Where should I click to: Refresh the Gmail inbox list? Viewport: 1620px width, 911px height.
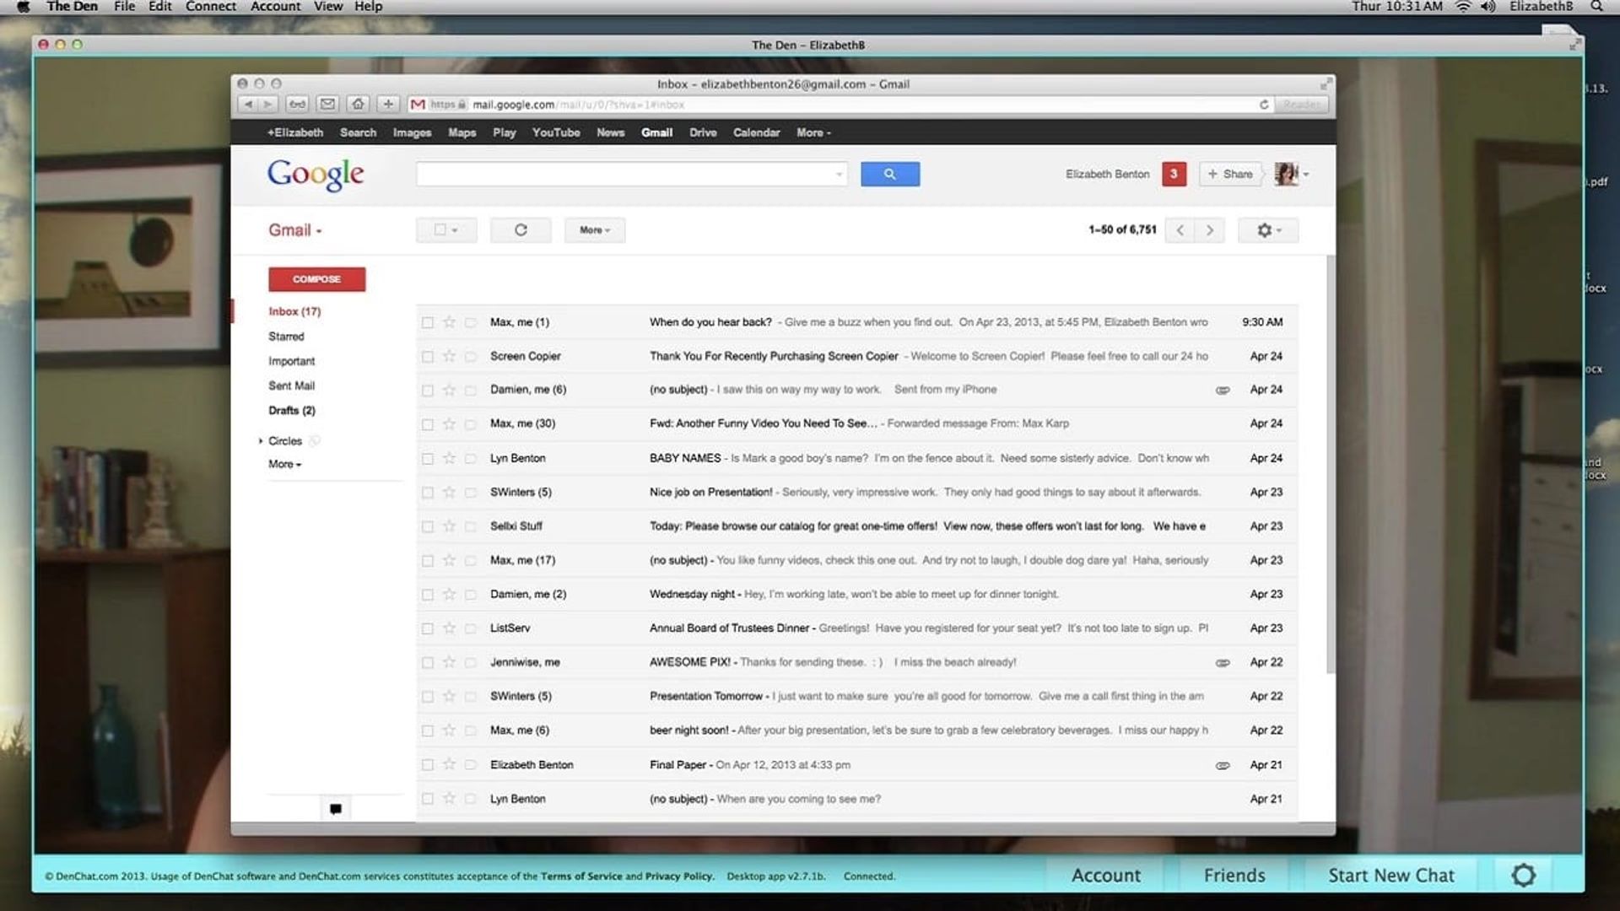point(521,230)
